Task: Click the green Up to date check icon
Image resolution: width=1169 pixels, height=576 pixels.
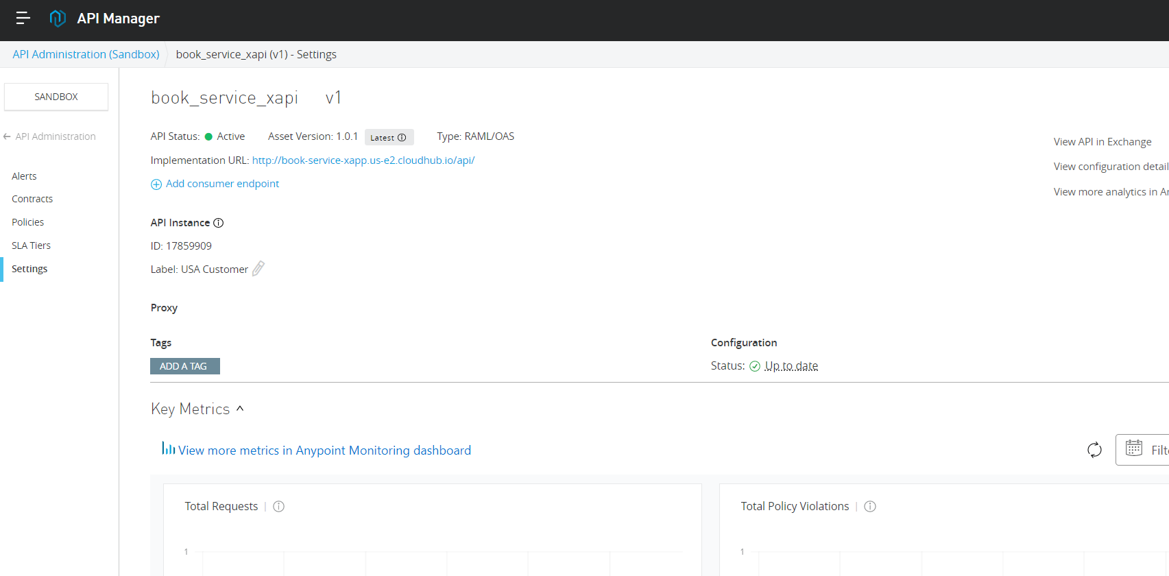Action: tap(755, 366)
